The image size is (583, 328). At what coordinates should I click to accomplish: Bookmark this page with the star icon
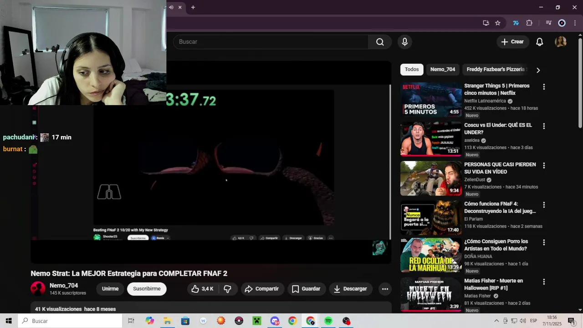[497, 23]
